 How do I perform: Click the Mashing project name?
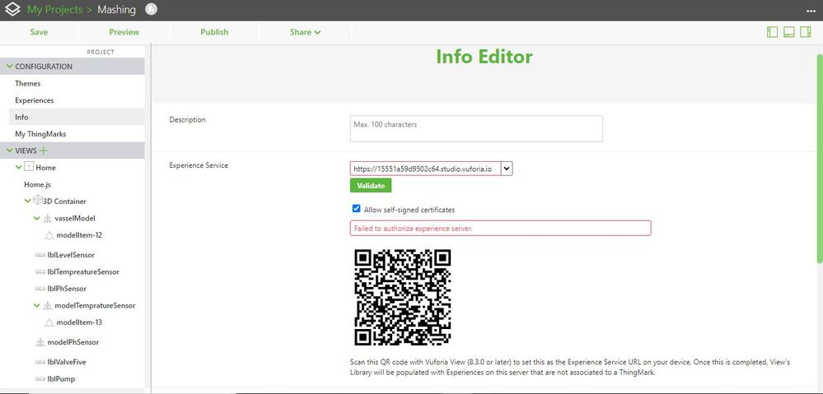116,9
